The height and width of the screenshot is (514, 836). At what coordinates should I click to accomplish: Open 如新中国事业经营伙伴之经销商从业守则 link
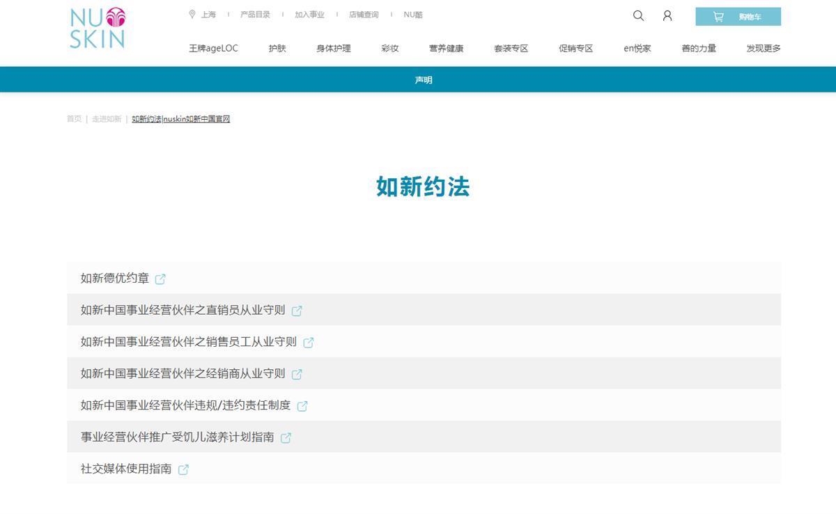[x=183, y=374]
